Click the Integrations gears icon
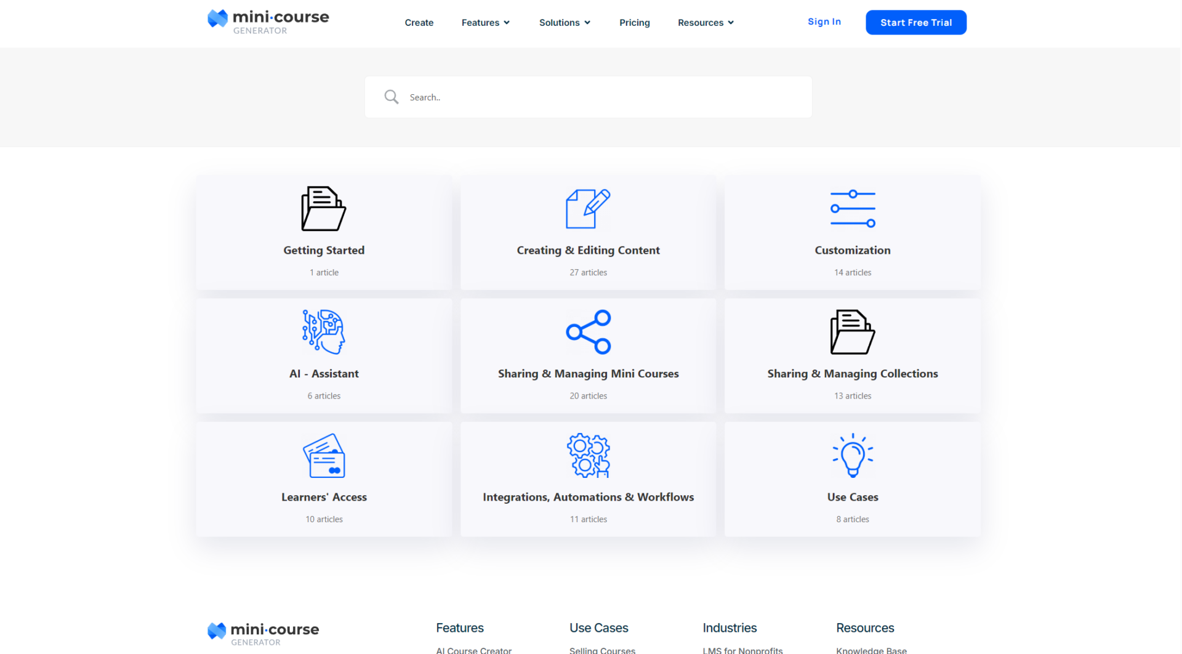Viewport: 1182px width, 654px height. click(x=588, y=456)
